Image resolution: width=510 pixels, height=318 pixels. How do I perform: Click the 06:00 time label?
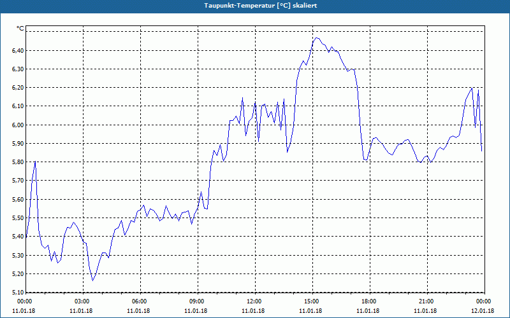pos(140,301)
